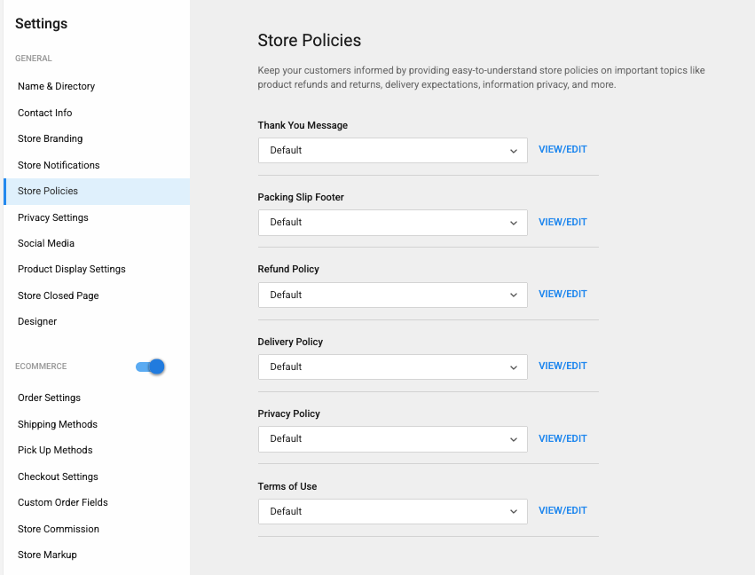This screenshot has height=575, width=755.
Task: Go to Name & Directory settings
Action: click(56, 86)
